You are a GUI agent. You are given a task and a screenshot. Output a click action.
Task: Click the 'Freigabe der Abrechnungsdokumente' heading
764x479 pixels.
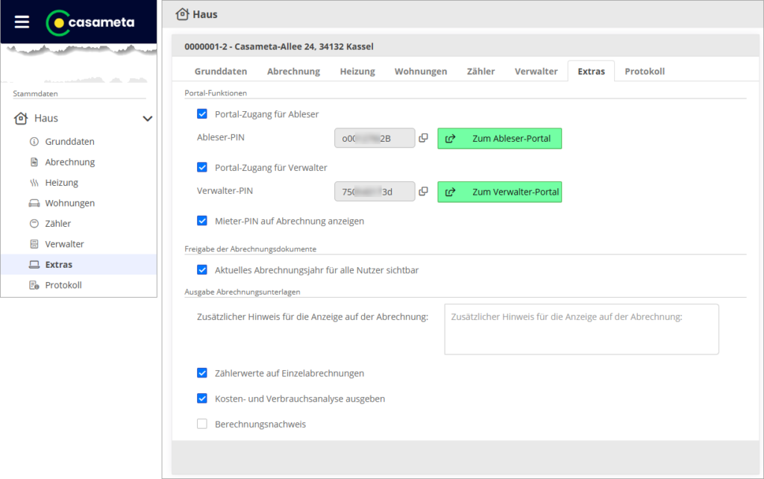(251, 249)
